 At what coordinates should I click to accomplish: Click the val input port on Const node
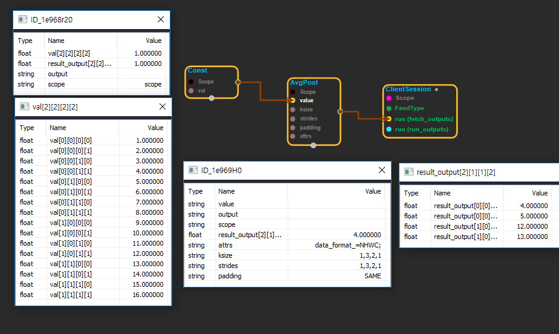(191, 91)
